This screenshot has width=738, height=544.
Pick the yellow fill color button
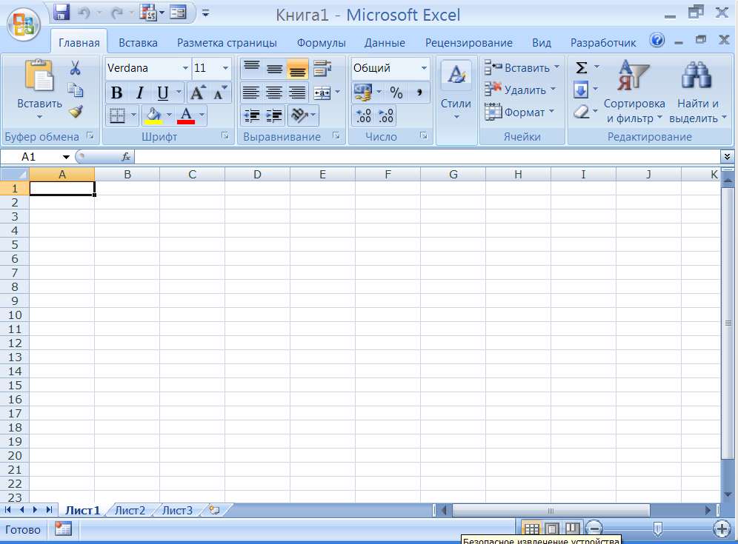(154, 115)
